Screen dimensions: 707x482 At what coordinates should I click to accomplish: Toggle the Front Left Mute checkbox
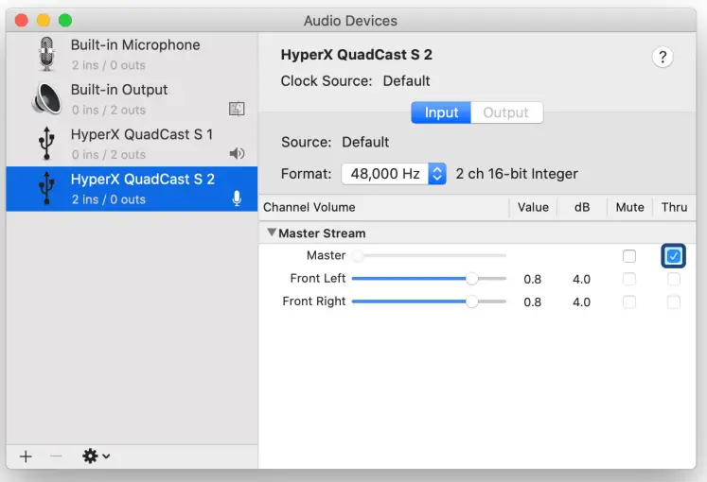[629, 279]
